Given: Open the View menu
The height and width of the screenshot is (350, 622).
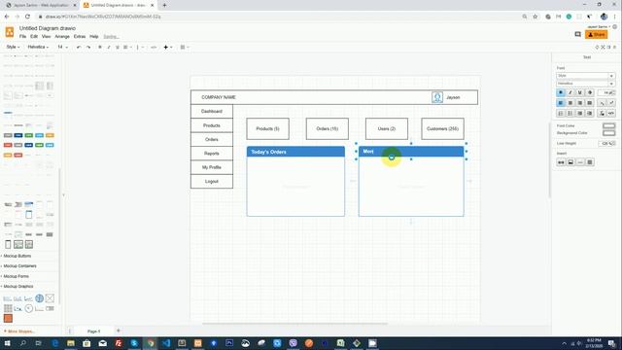Looking at the screenshot, I should [x=46, y=37].
